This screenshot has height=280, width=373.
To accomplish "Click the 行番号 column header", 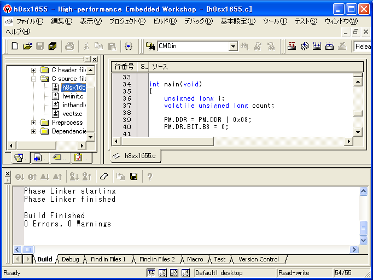I will (124, 67).
